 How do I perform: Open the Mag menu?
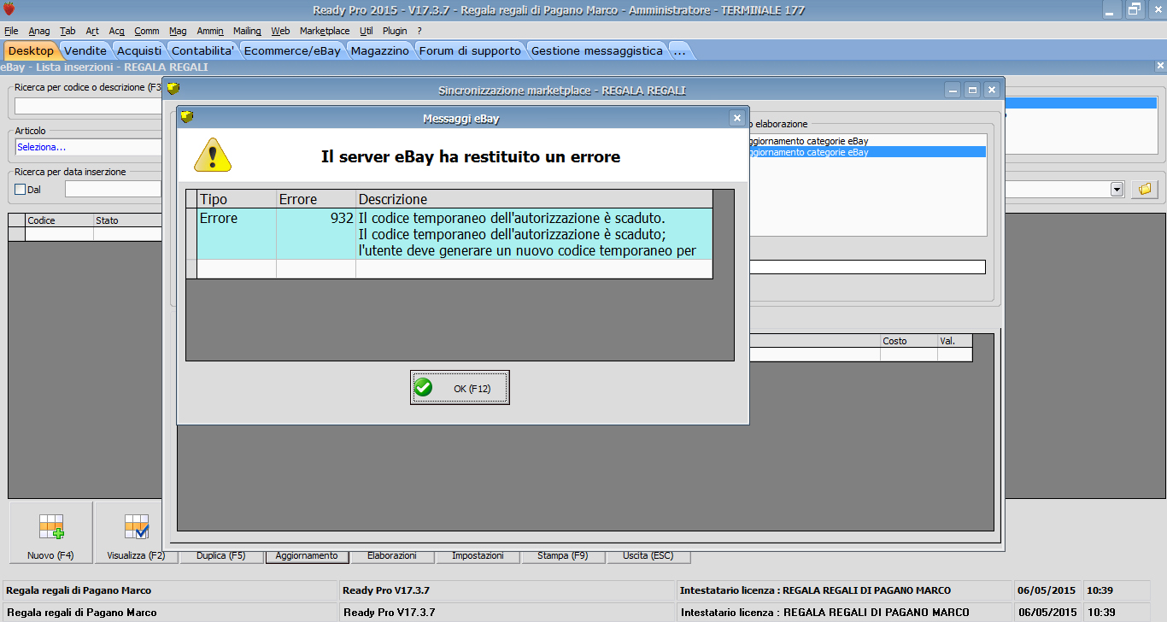(x=178, y=31)
